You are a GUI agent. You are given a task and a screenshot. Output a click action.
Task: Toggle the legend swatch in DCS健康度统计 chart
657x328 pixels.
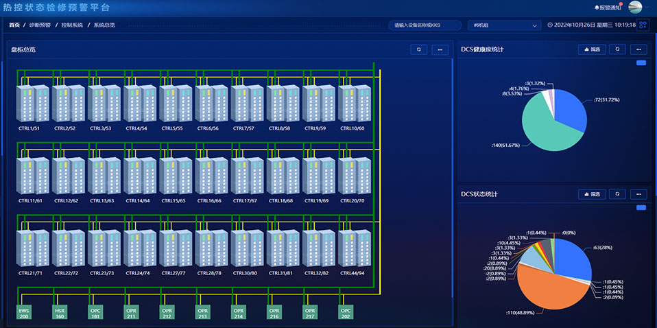[x=641, y=63]
